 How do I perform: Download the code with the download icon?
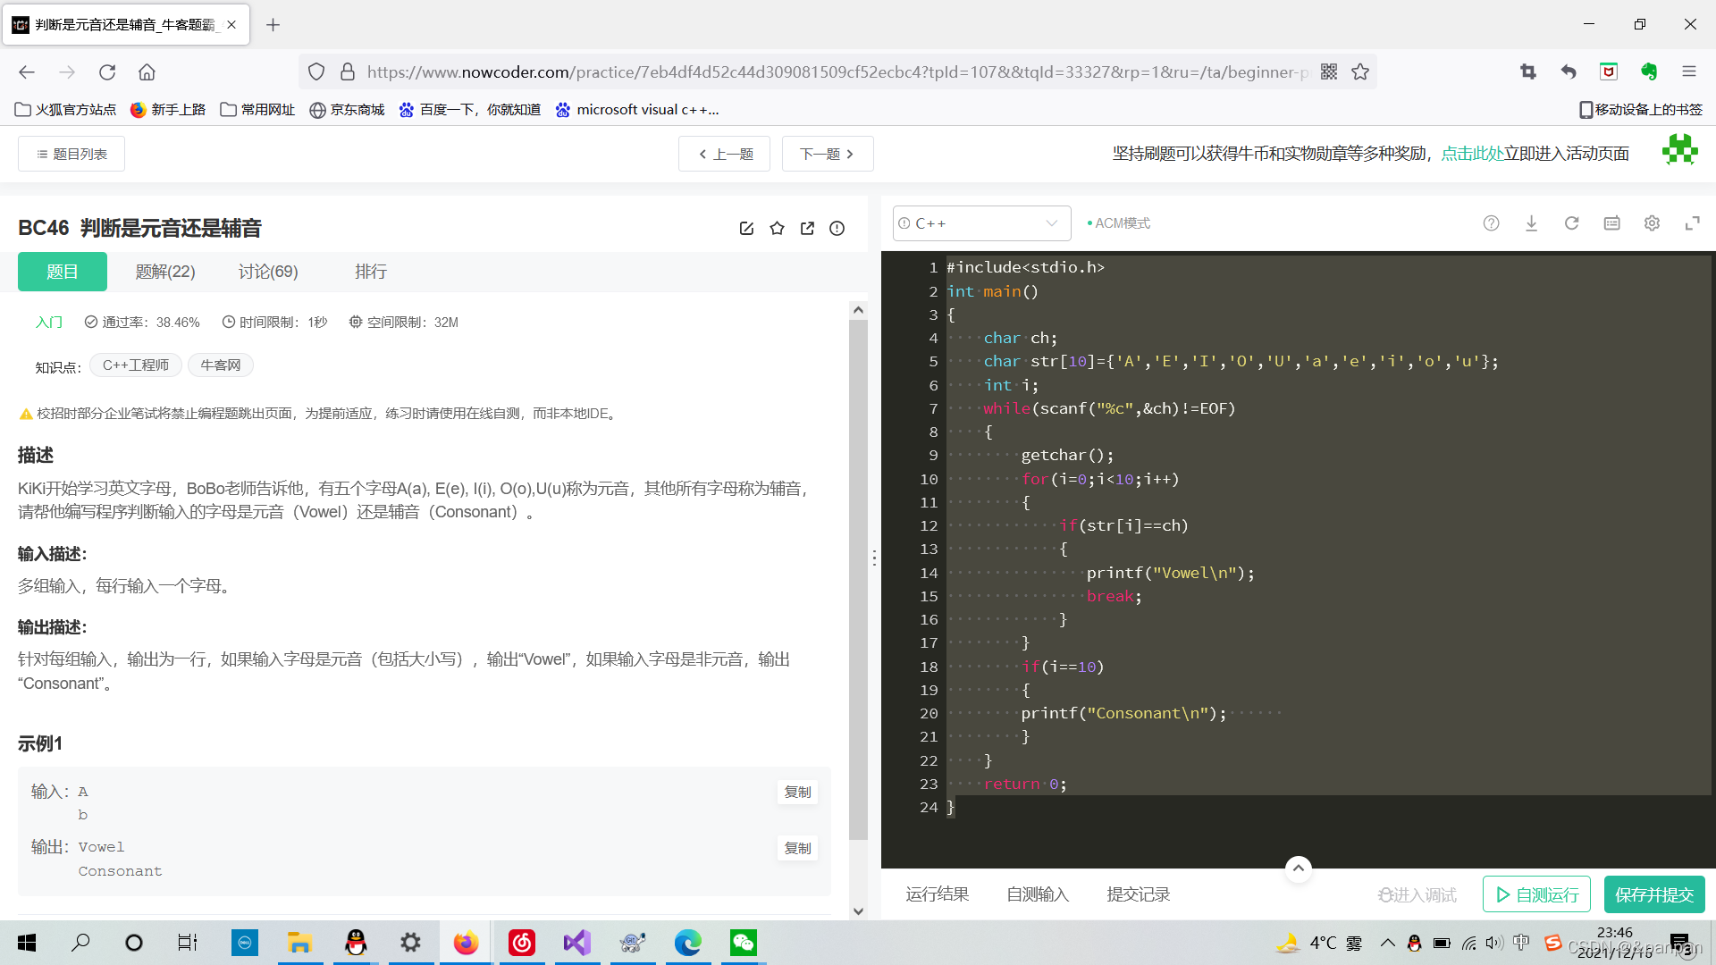(x=1531, y=223)
